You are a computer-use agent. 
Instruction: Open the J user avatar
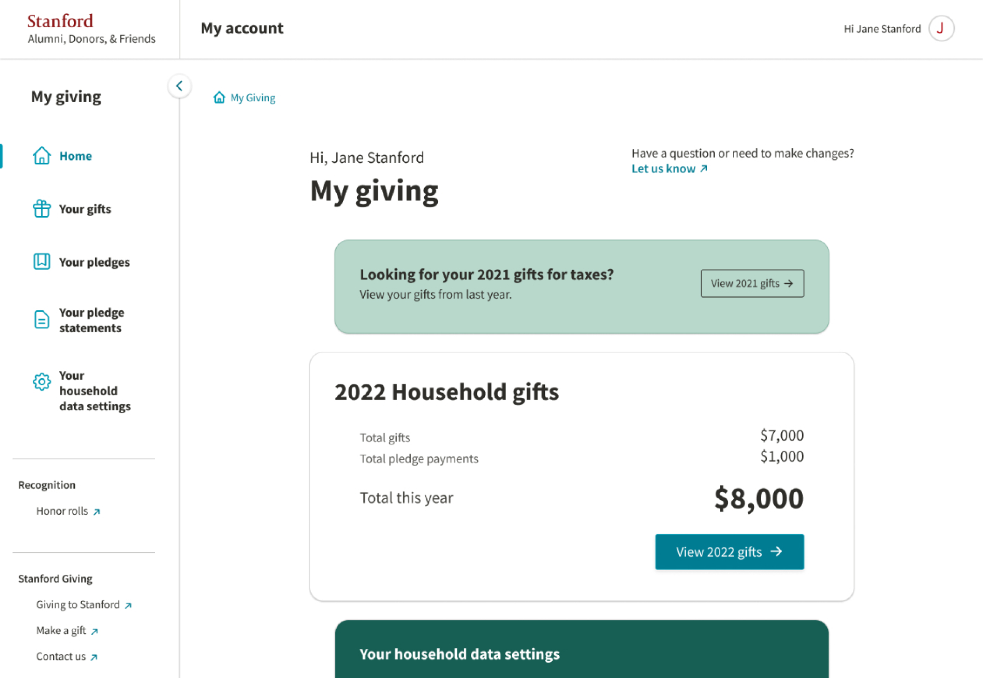(941, 28)
